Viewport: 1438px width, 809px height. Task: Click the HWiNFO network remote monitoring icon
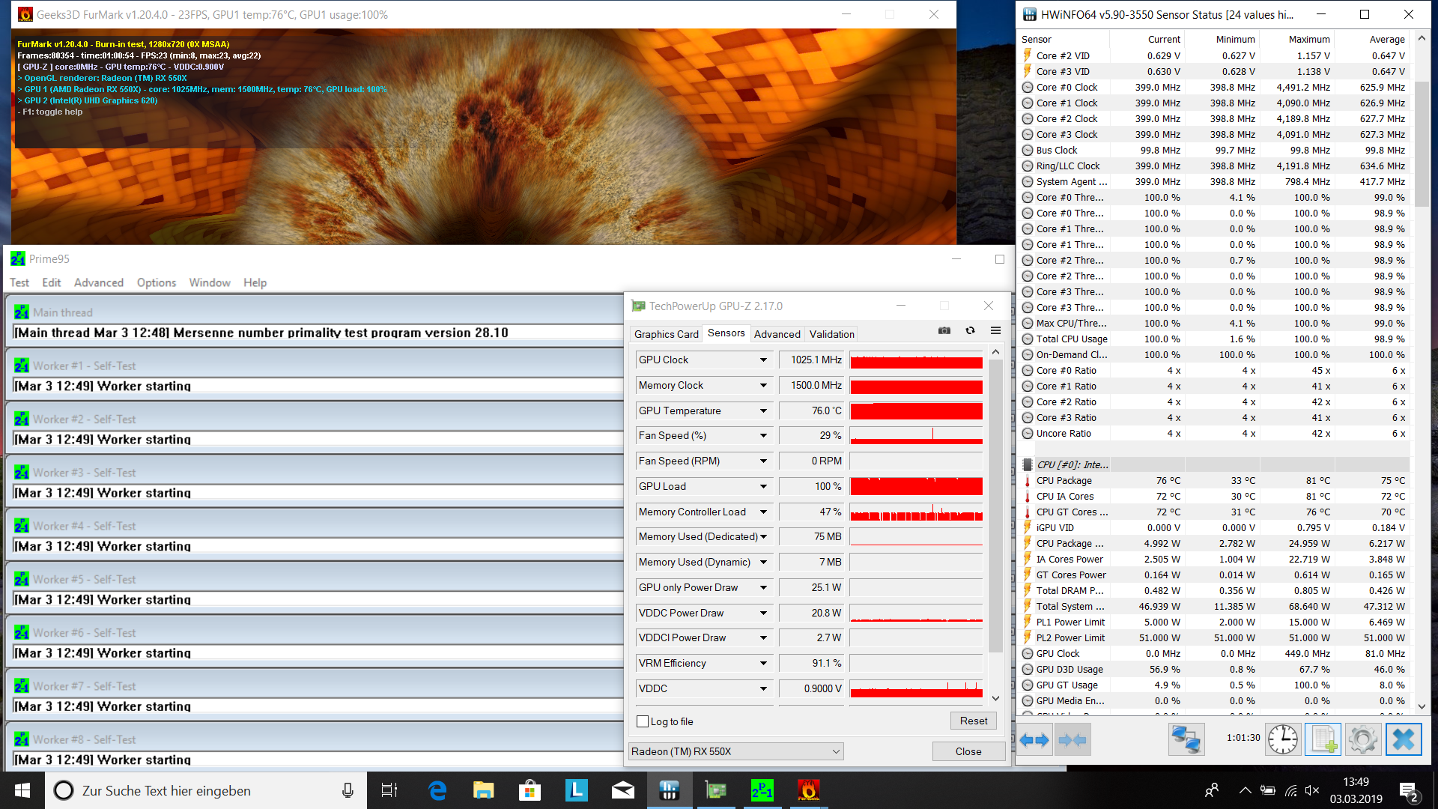(1186, 740)
